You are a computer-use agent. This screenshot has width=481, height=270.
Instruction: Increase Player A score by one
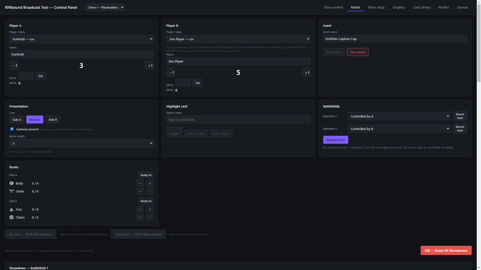click(149, 66)
